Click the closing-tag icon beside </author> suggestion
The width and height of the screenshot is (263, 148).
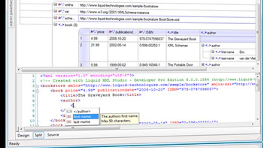(x=69, y=111)
